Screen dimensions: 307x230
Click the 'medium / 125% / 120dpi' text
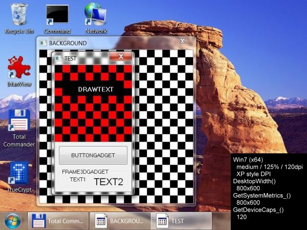(270, 167)
